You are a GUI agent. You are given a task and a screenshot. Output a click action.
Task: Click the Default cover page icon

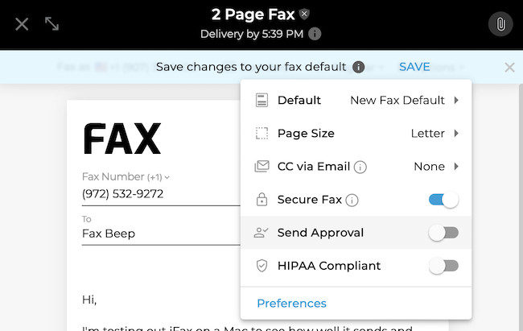click(261, 100)
